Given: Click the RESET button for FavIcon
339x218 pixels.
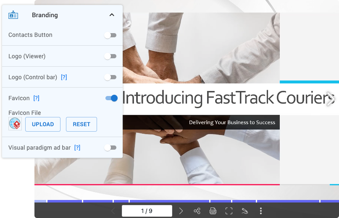Looking at the screenshot, I should (x=81, y=124).
